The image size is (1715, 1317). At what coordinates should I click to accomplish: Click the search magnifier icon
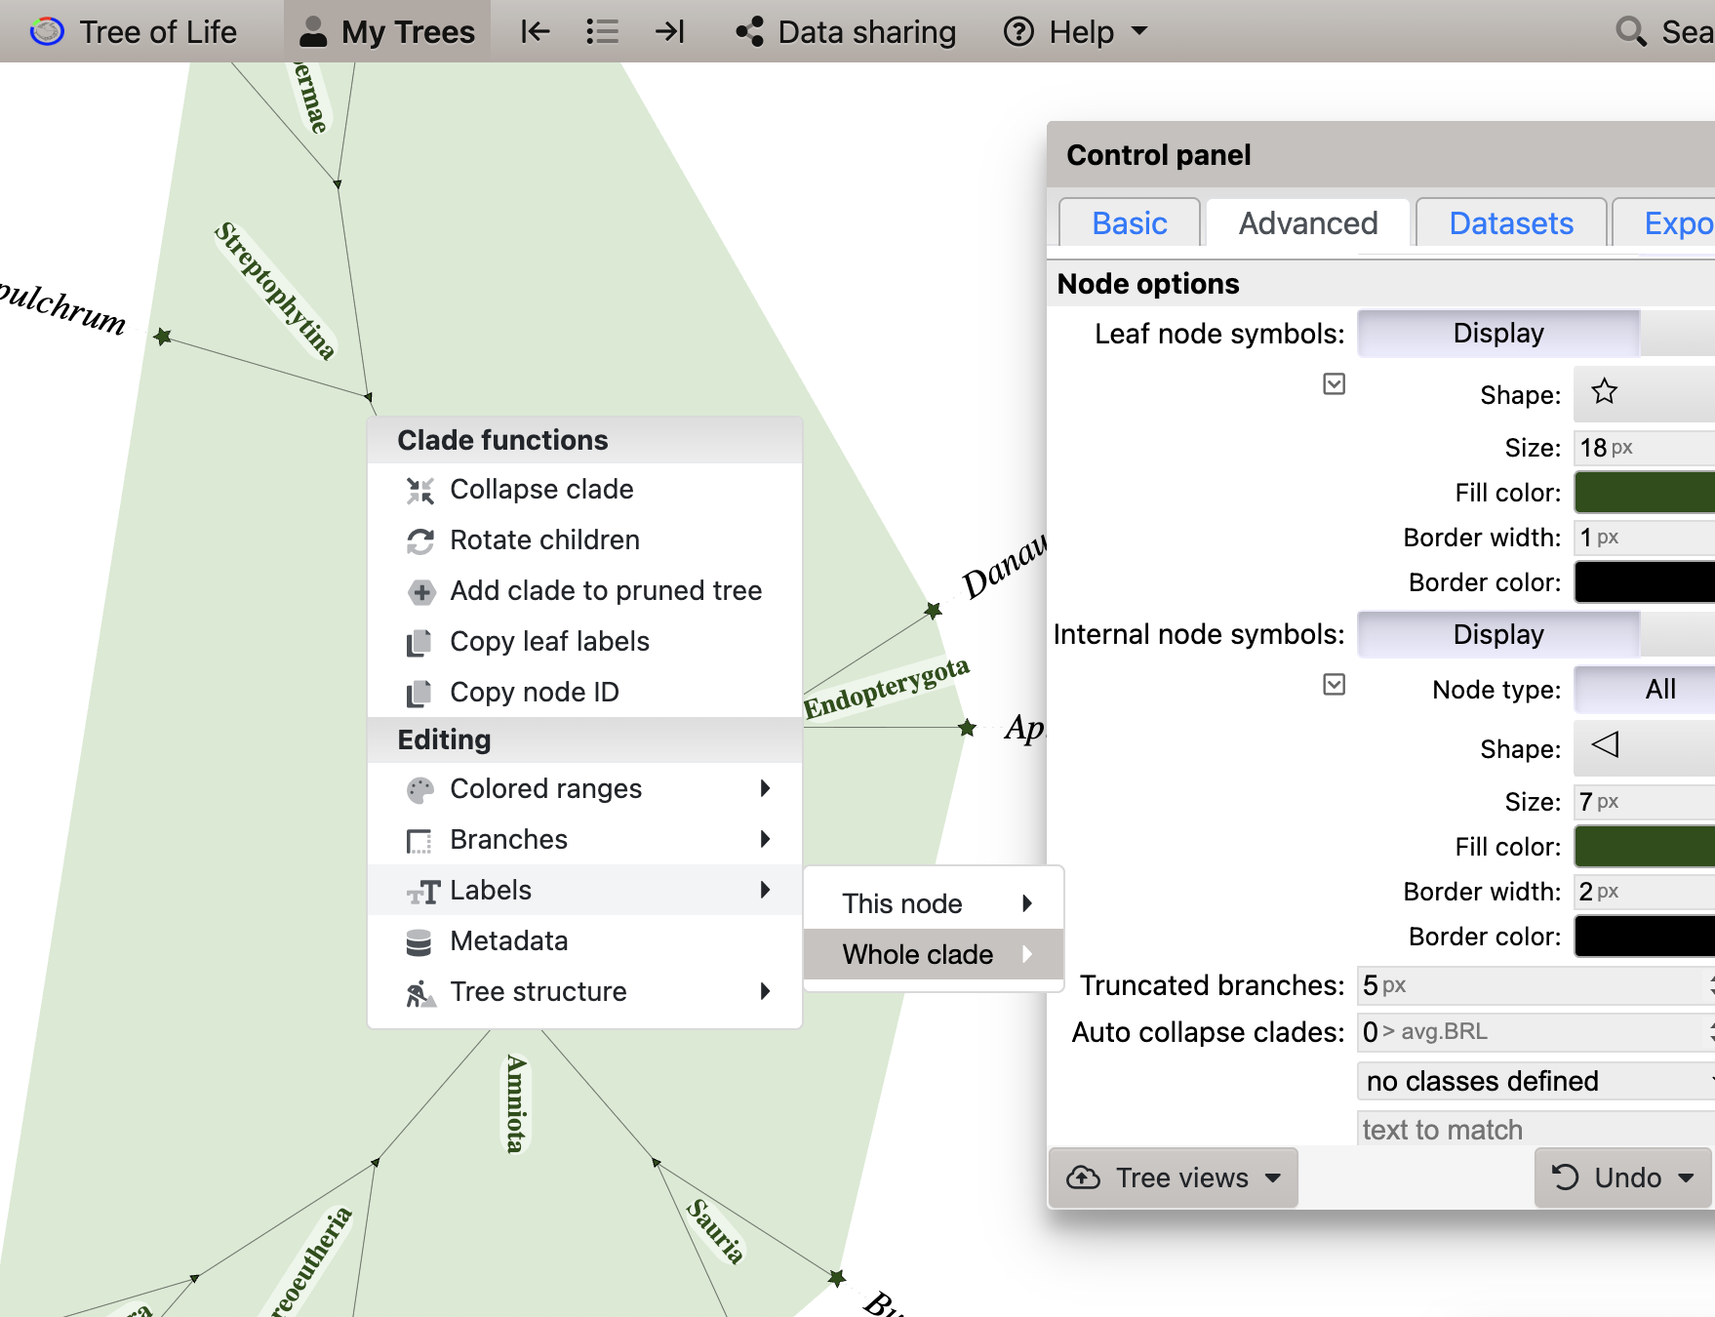pyautogui.click(x=1631, y=31)
